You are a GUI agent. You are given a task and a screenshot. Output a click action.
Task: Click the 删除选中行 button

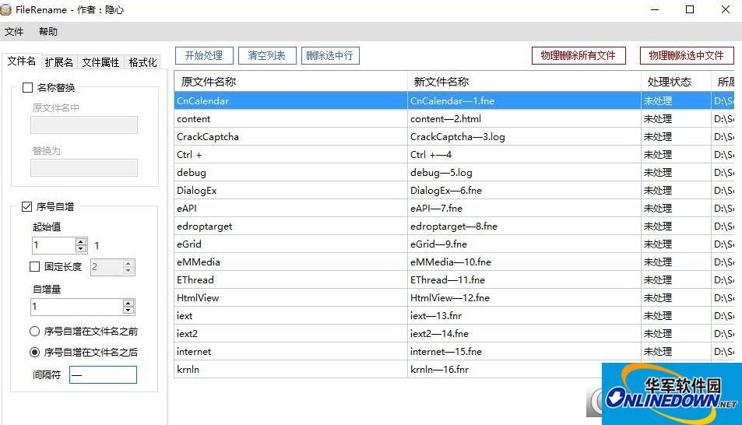click(x=330, y=55)
